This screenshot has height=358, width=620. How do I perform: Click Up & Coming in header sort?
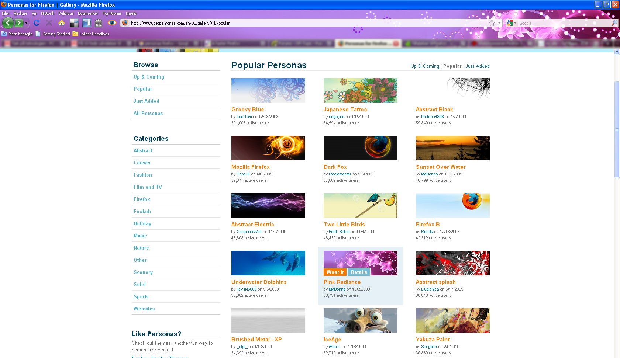425,66
